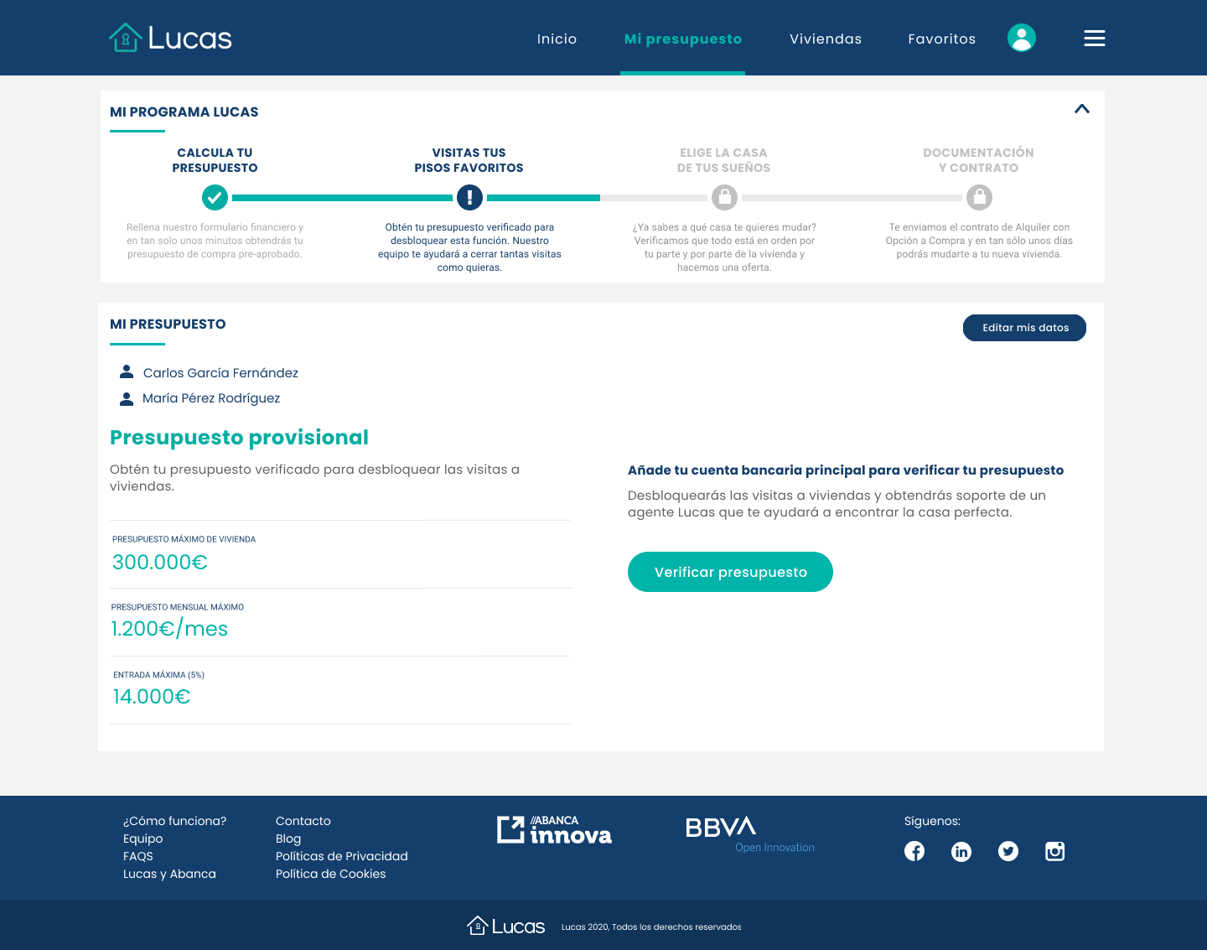Open the Favoritos navigation item
The image size is (1207, 950).
coord(941,39)
